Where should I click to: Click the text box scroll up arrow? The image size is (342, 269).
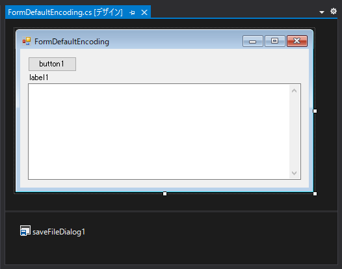[295, 91]
